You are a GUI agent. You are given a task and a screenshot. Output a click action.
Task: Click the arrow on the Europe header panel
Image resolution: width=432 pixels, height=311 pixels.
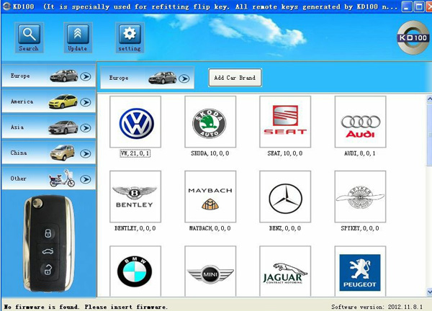click(x=184, y=78)
